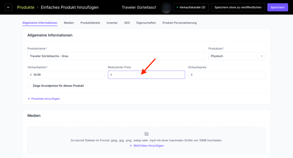293x158 pixels.
Task: Click the breadcrumb chevron after Produkte
Action: coord(38,7)
